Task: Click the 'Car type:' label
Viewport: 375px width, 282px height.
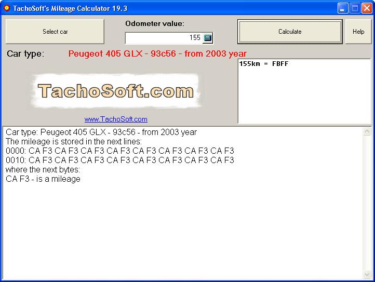Action: point(25,54)
